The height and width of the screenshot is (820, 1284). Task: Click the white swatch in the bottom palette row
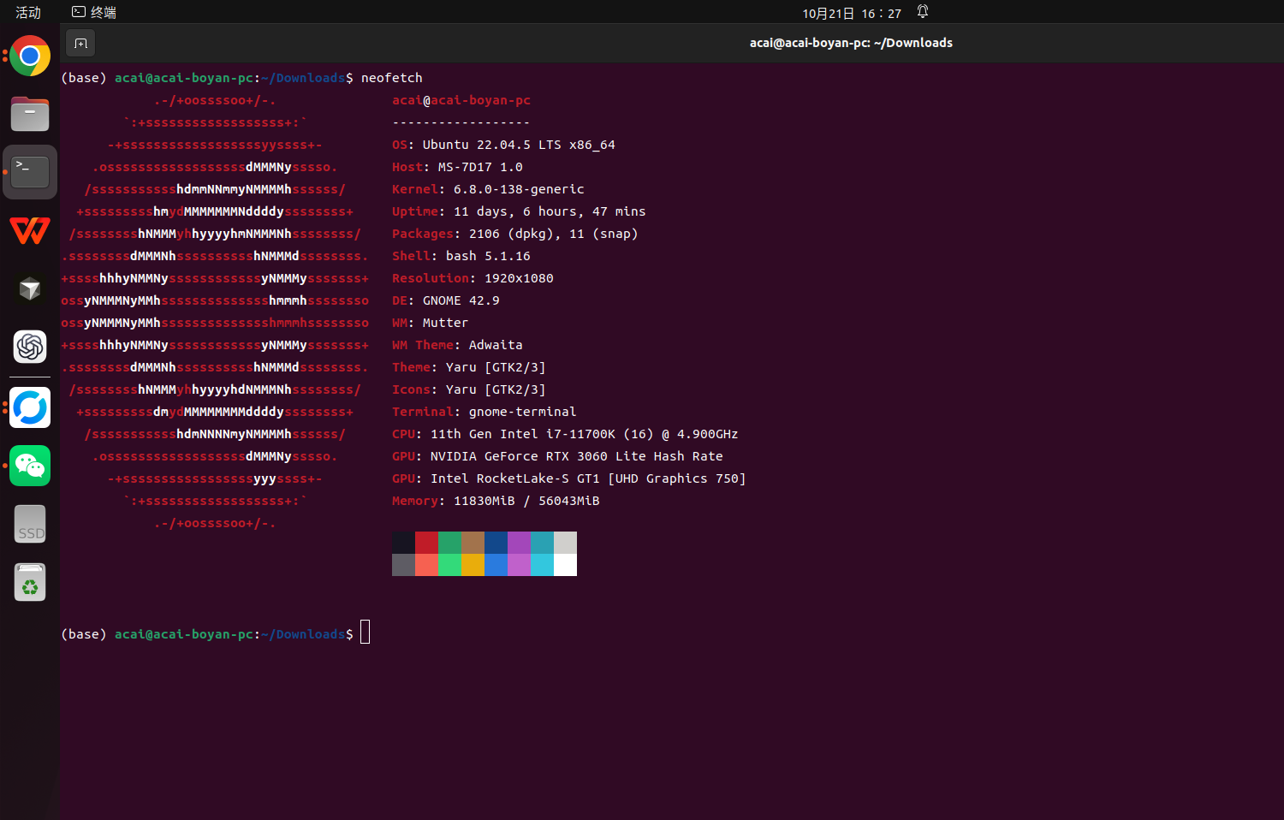pyautogui.click(x=565, y=565)
